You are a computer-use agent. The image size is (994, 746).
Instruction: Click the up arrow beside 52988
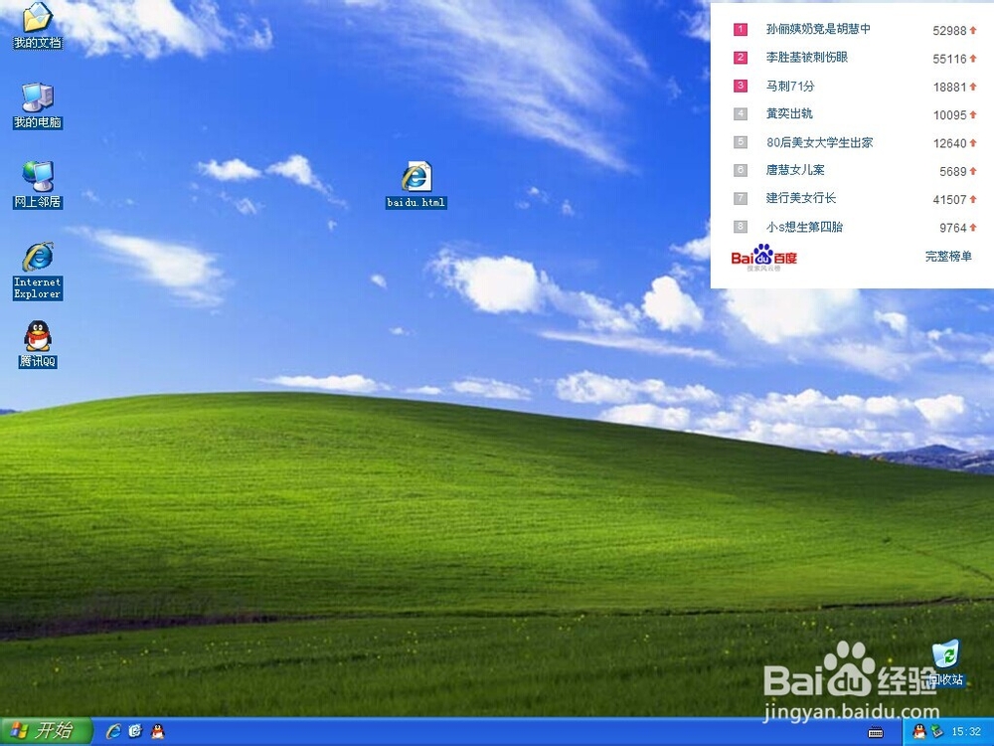tap(973, 30)
